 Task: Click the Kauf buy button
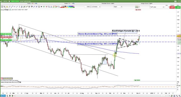[x=178, y=7]
